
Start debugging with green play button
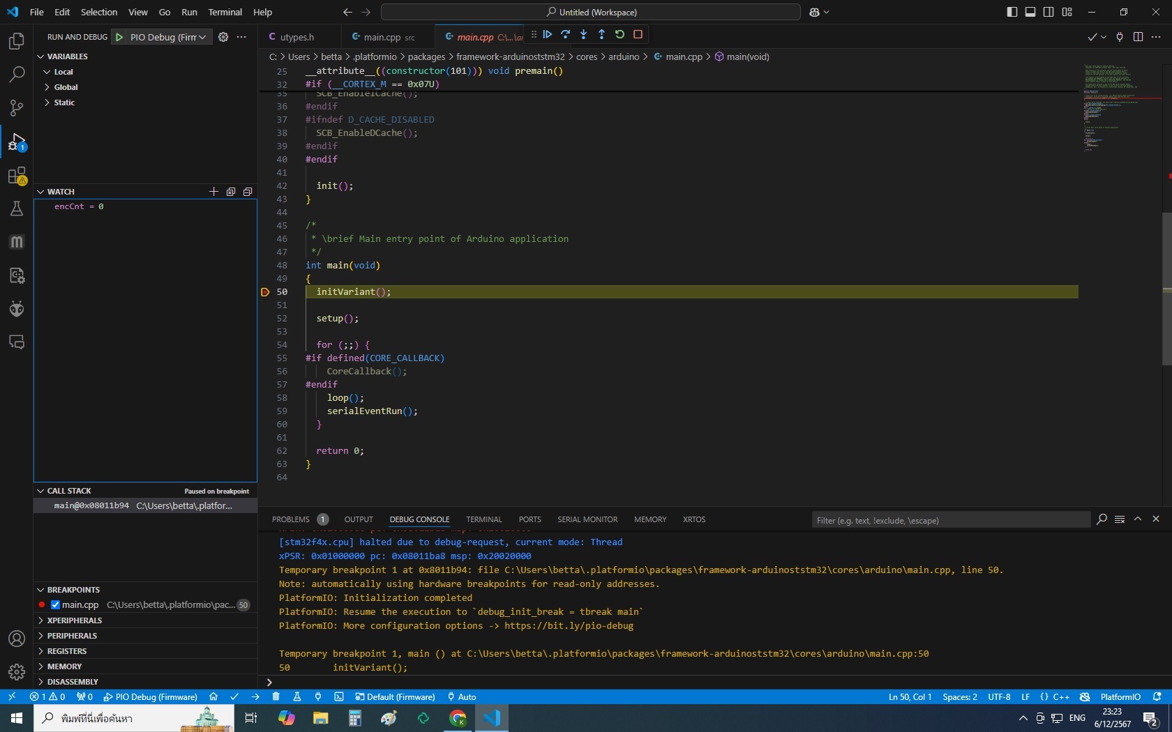pyautogui.click(x=119, y=37)
